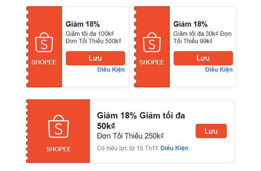Open Điều Kiện for the 100k₫ max voucher
Viewport: 261px width, 171px height.
click(111, 69)
